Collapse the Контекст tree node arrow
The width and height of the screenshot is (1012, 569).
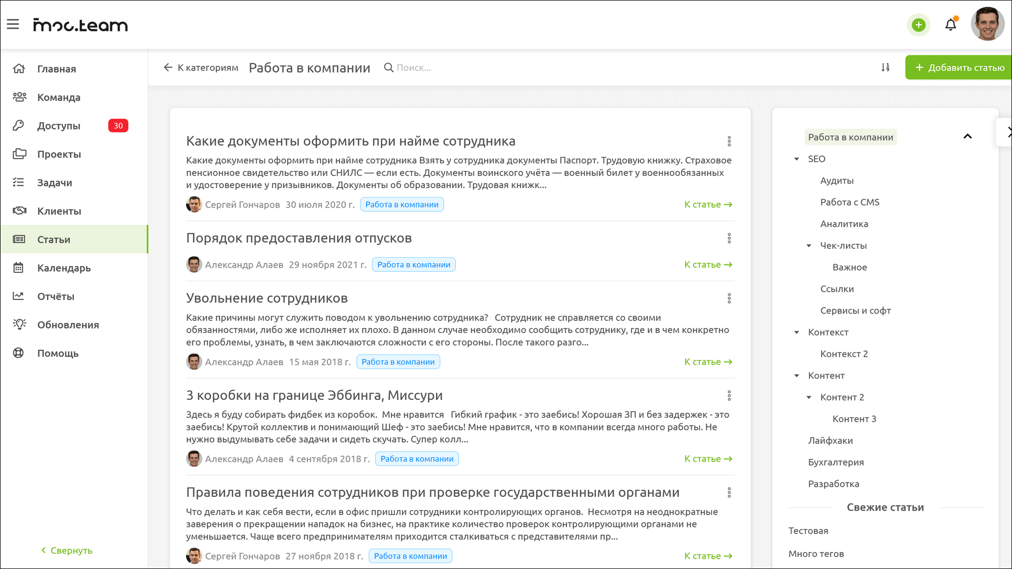pyautogui.click(x=796, y=332)
